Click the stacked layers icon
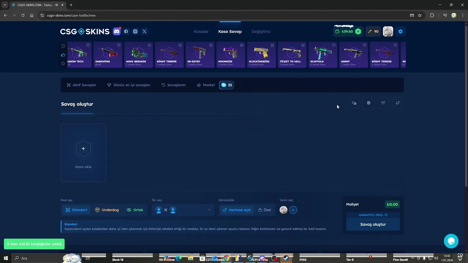Viewport: 468px width, 263px height. click(369, 103)
